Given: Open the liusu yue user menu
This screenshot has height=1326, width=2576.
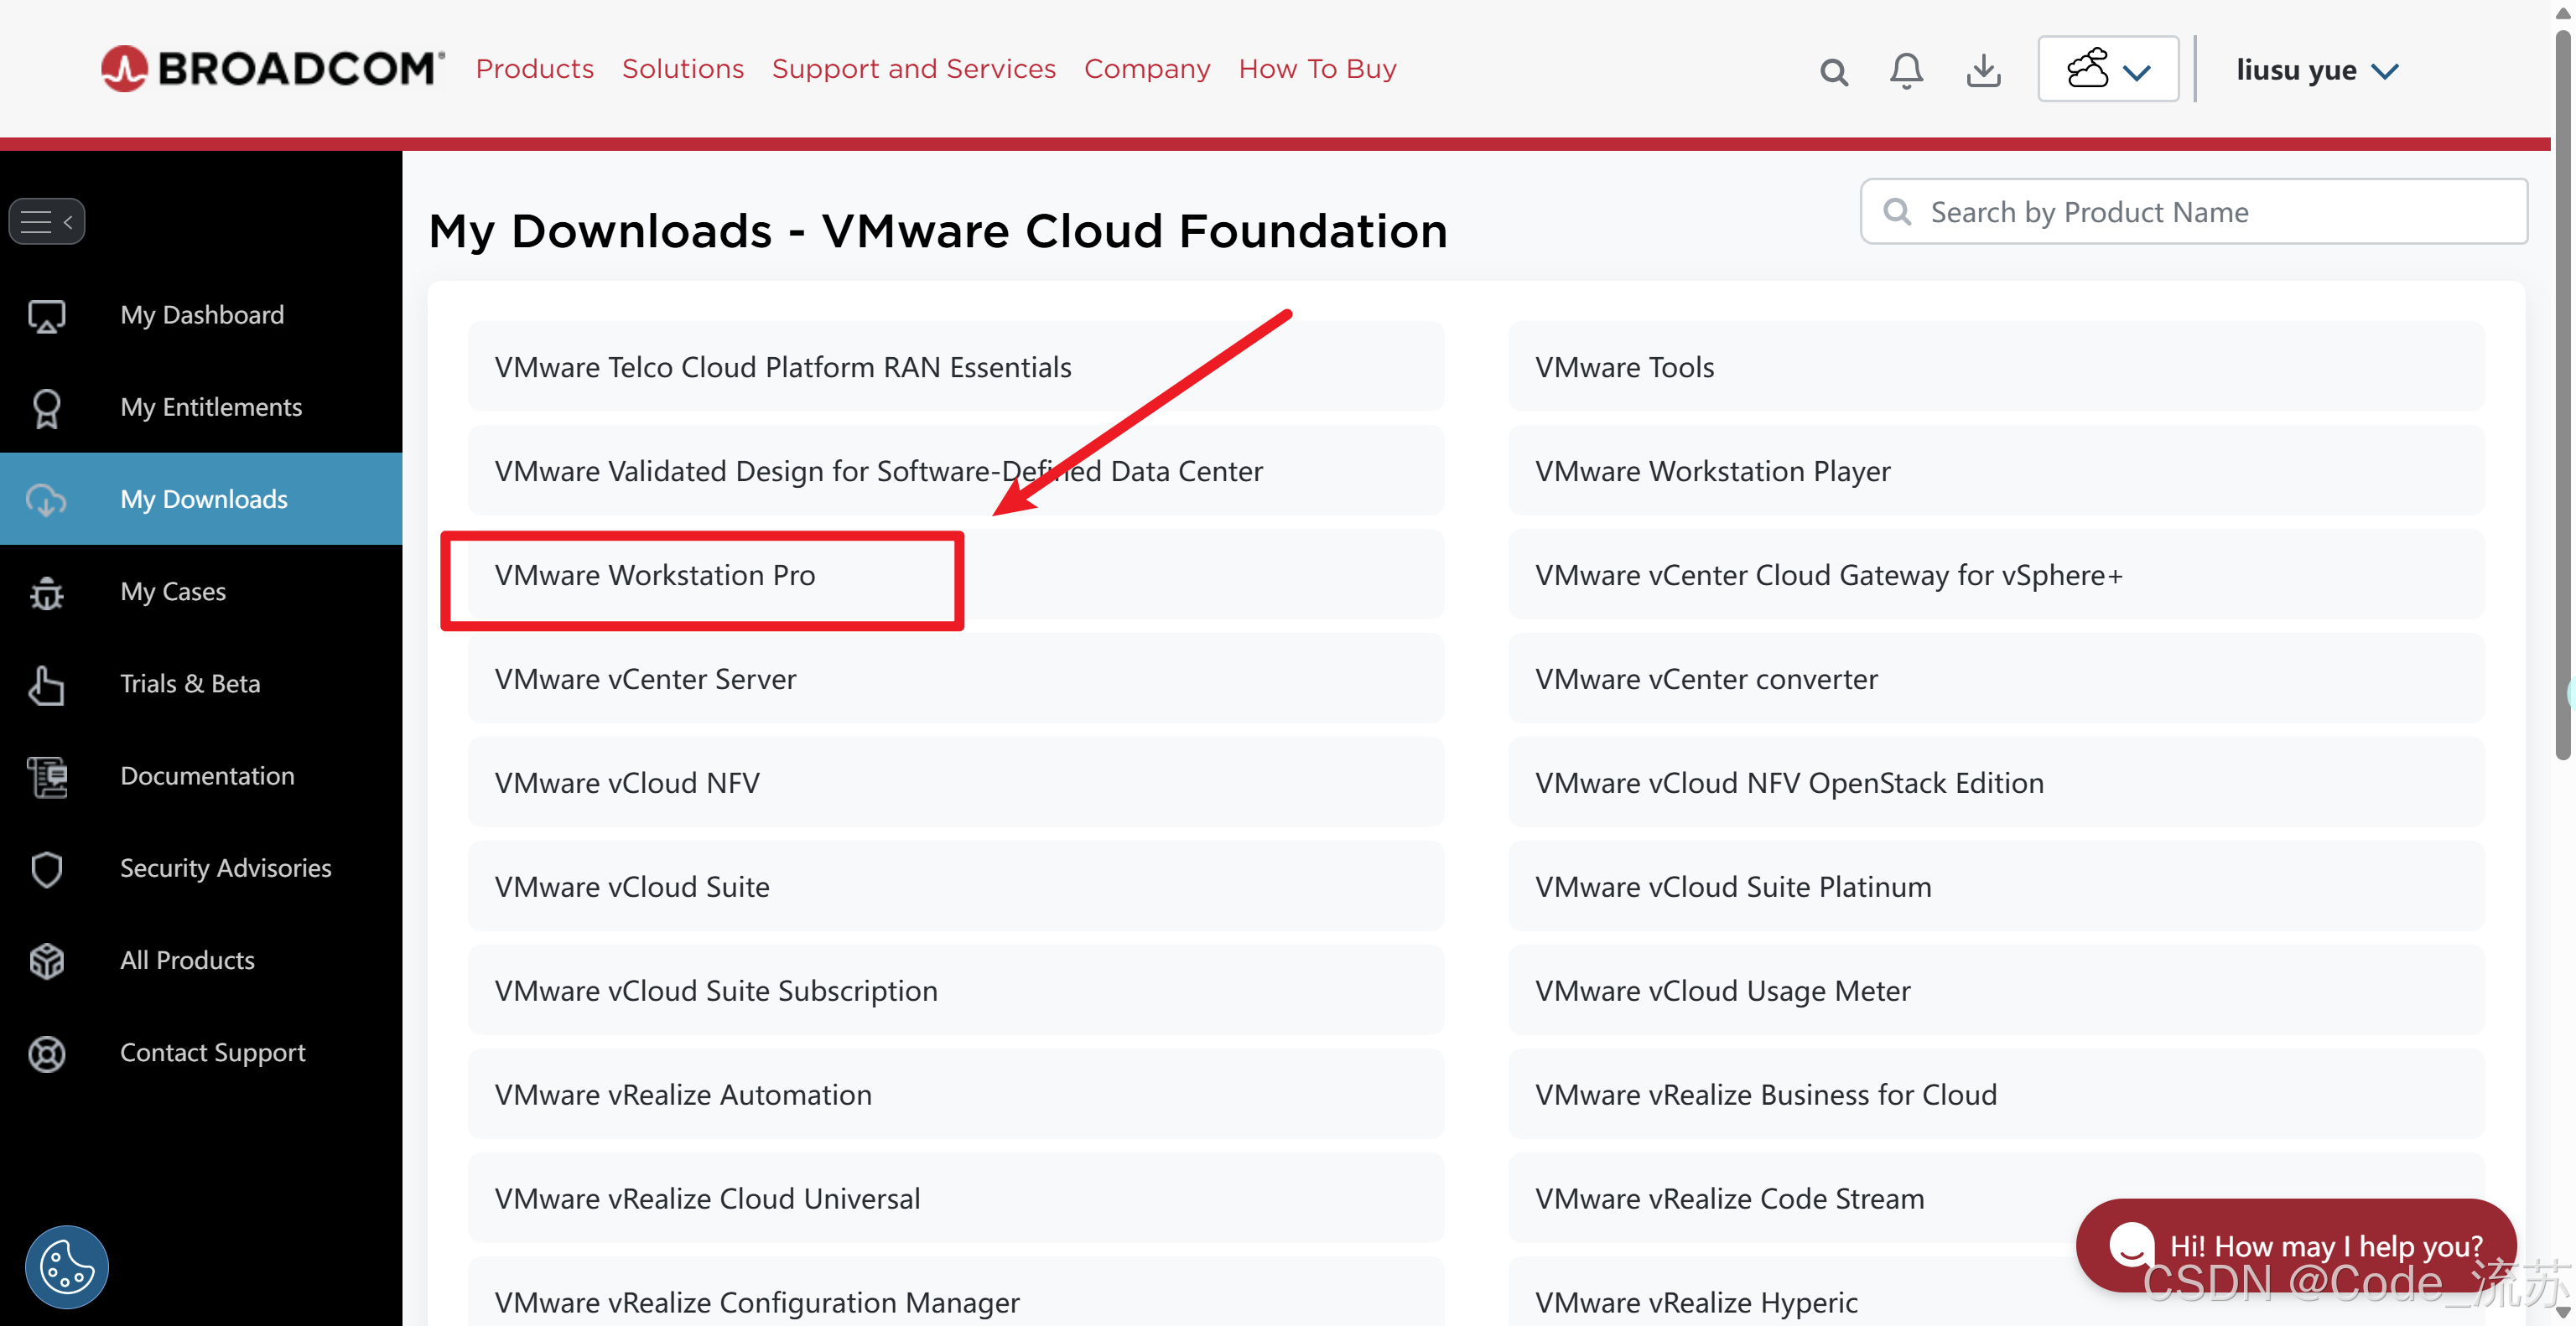Looking at the screenshot, I should 2316,71.
